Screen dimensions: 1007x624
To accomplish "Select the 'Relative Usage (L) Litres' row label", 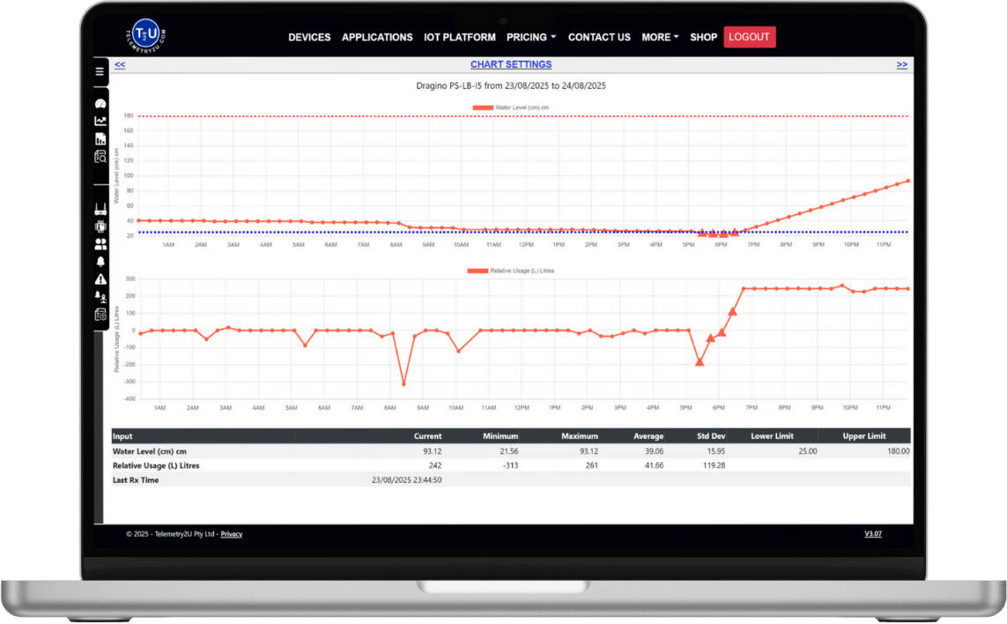I will [x=156, y=465].
